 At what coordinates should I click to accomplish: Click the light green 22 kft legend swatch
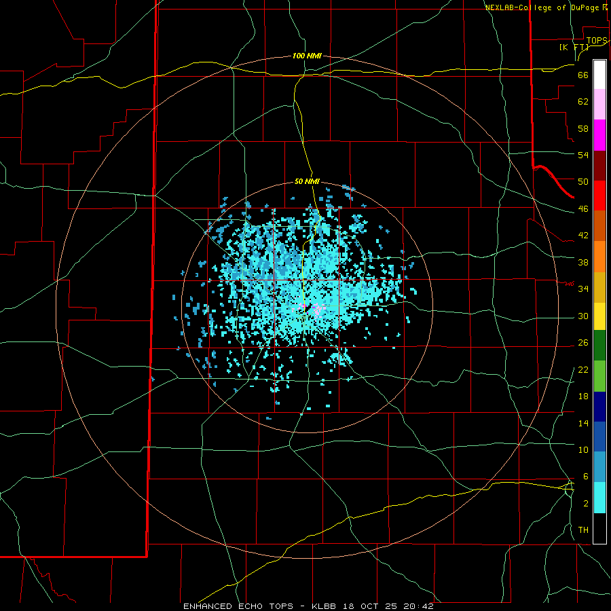[599, 376]
